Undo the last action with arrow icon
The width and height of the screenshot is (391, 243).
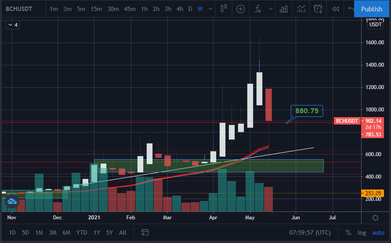click(351, 9)
